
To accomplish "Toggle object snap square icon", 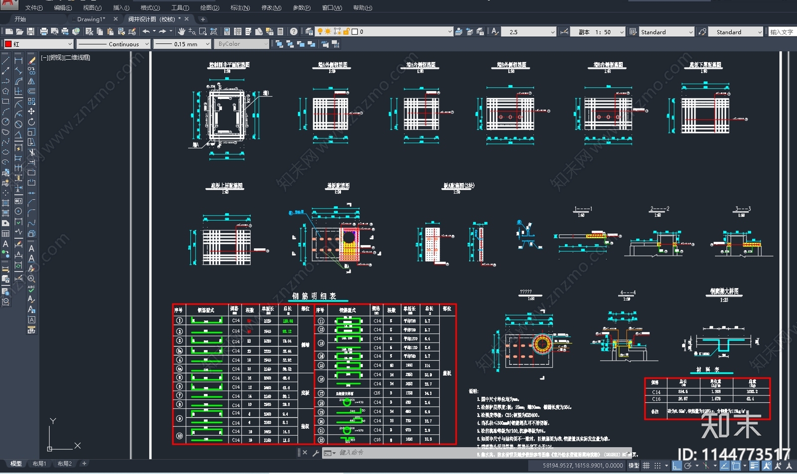I will coord(736,466).
